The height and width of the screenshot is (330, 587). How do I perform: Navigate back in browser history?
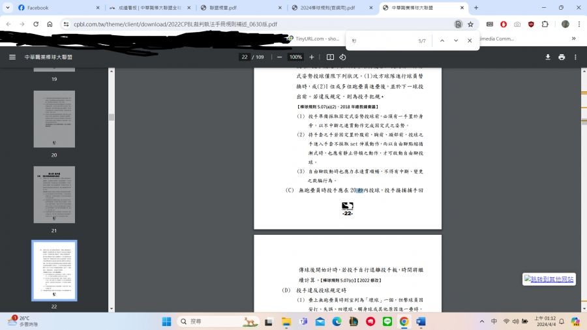pyautogui.click(x=8, y=24)
